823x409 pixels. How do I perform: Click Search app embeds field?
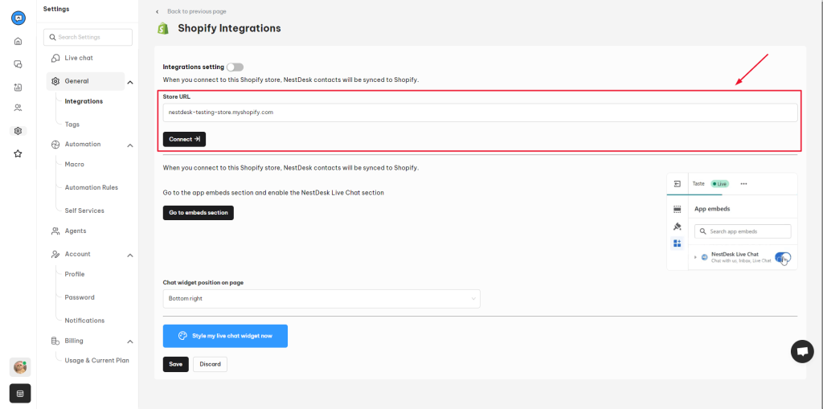(x=743, y=231)
